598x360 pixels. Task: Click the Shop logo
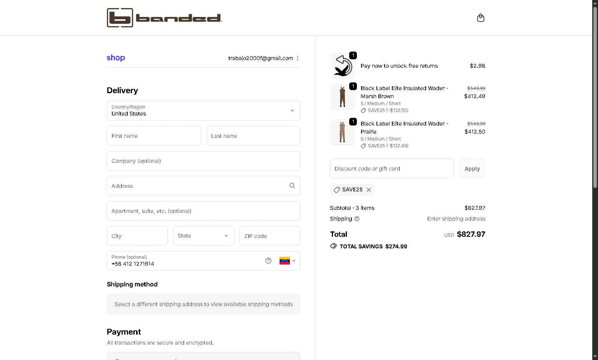(x=116, y=58)
